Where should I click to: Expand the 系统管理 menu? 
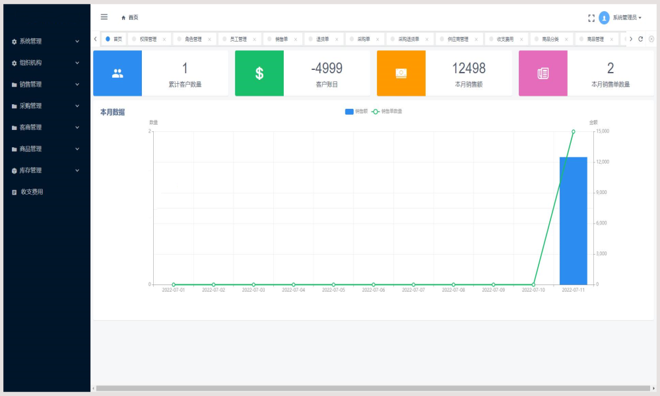click(46, 41)
